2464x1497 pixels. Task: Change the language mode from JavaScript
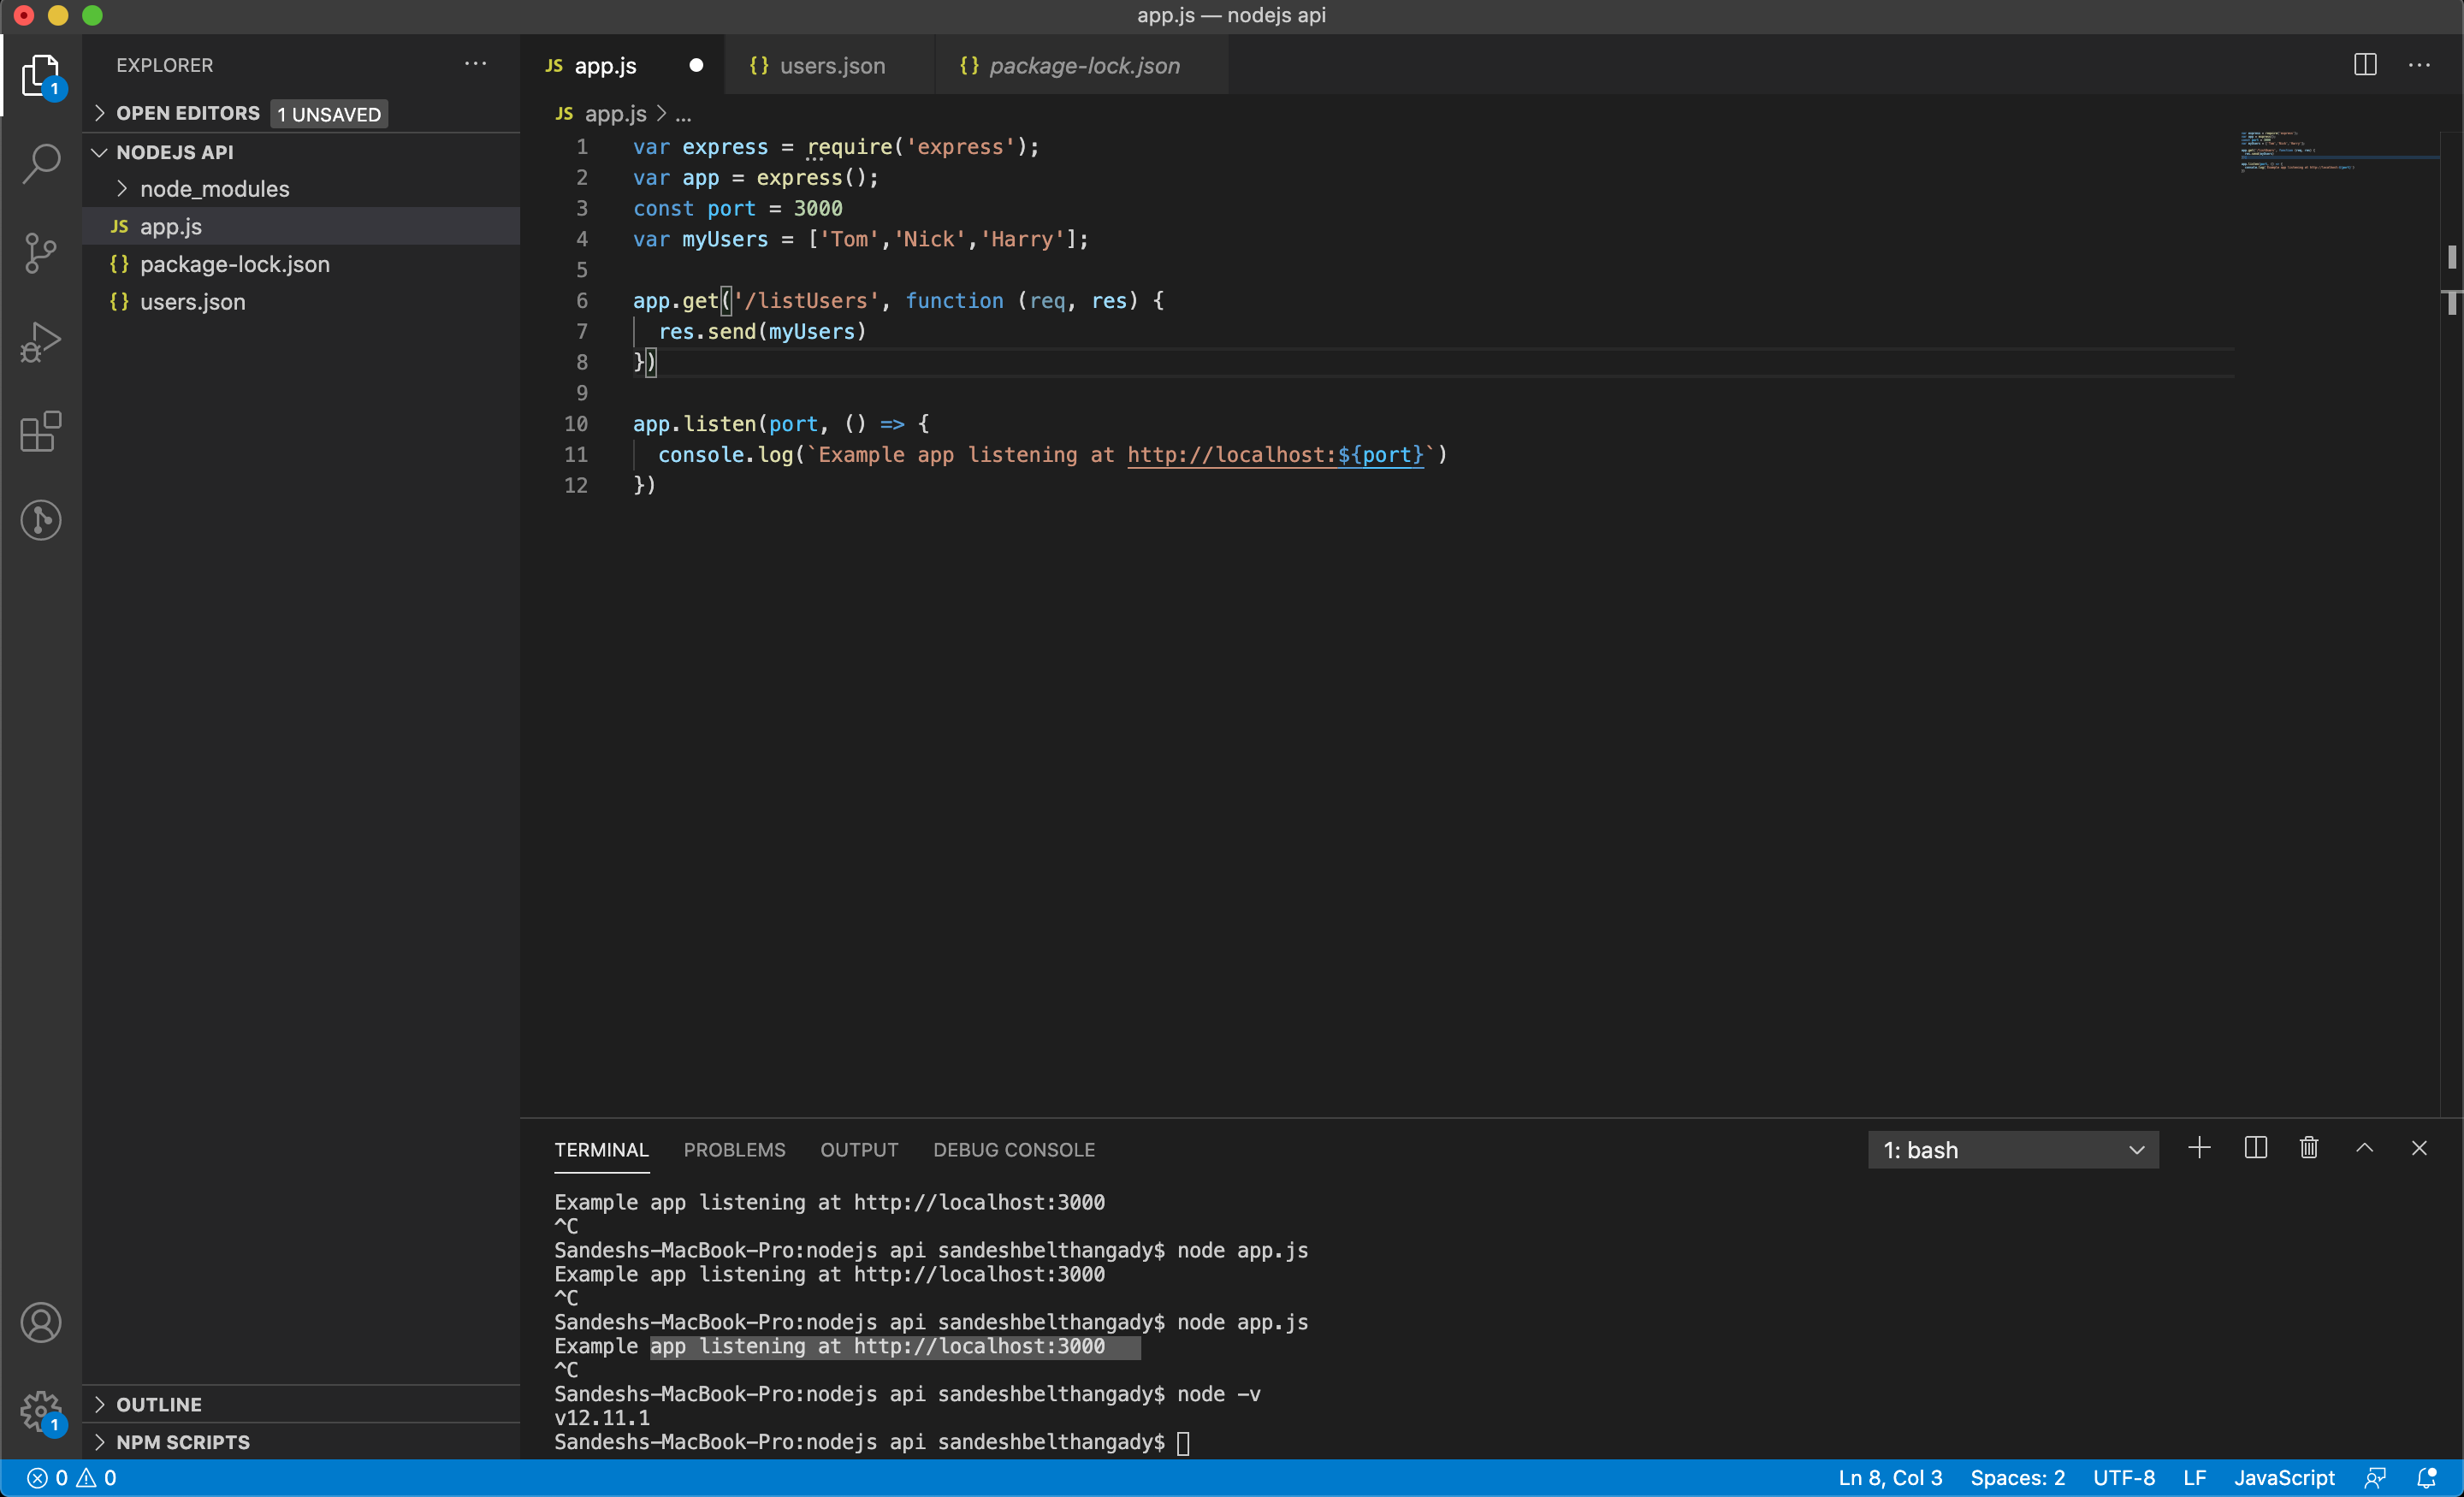click(2284, 1478)
